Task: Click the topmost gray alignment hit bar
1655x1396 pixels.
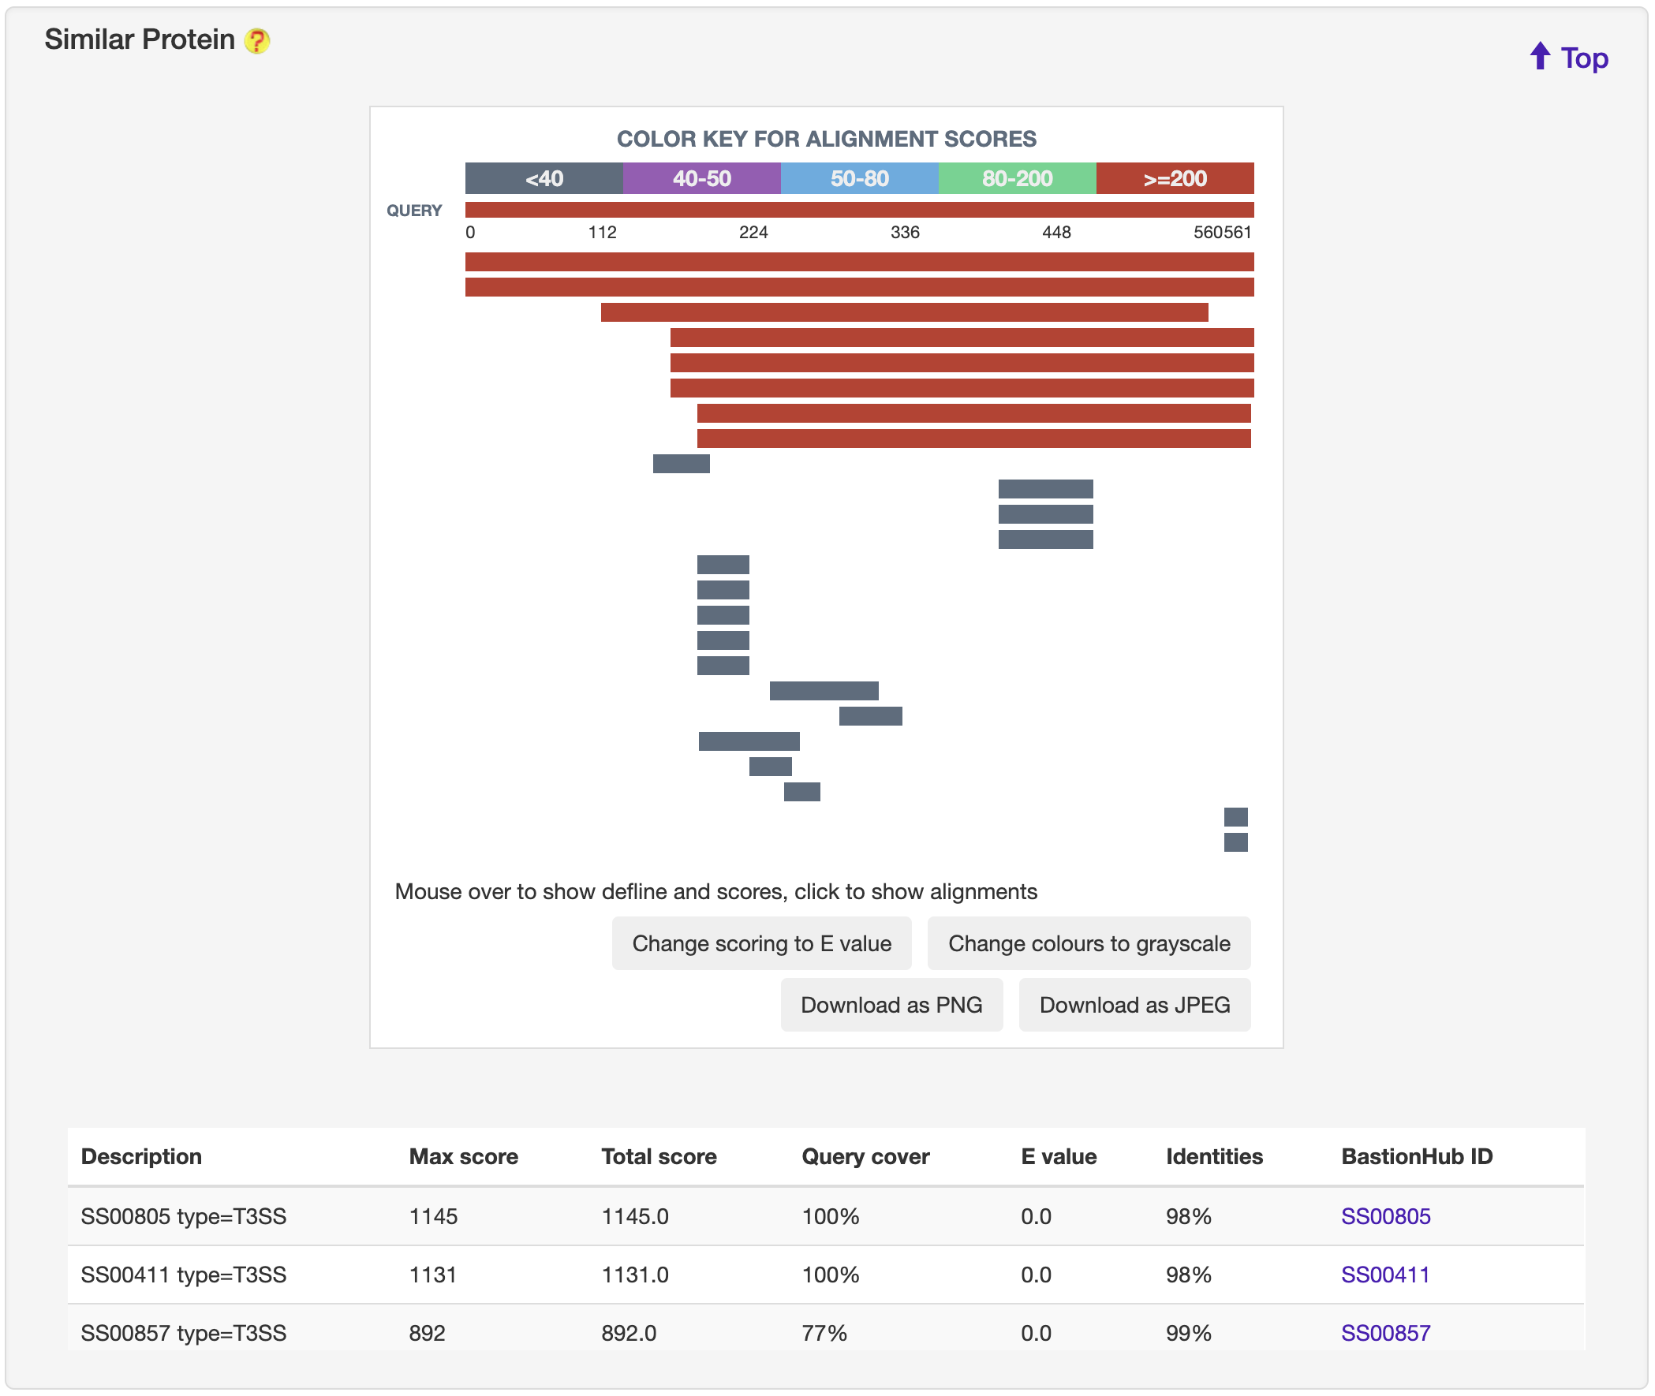Action: click(681, 464)
